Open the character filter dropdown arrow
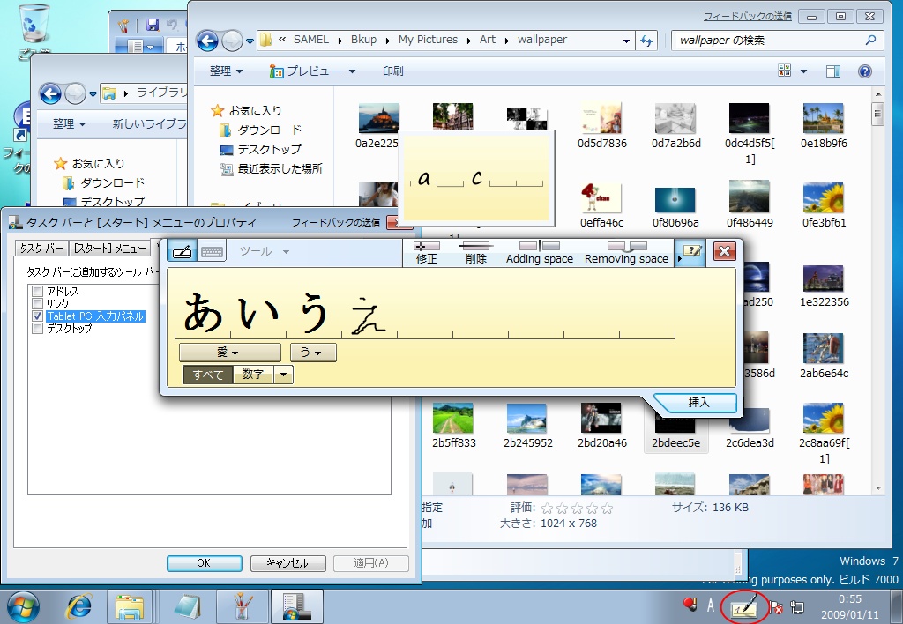 tap(283, 375)
